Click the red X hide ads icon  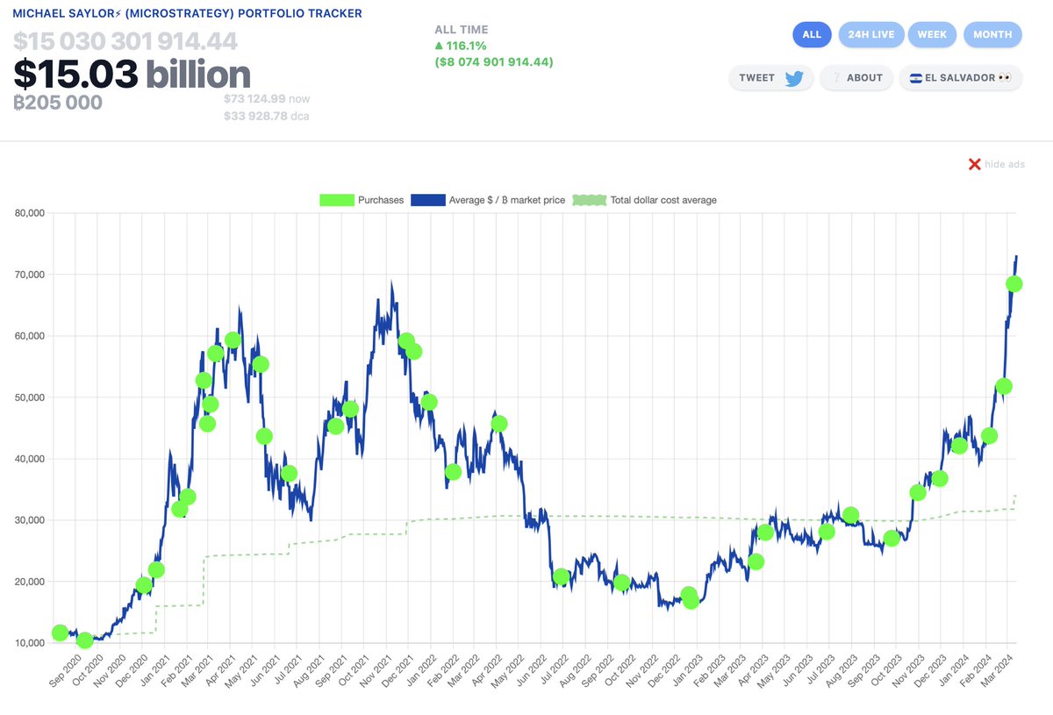tap(974, 164)
